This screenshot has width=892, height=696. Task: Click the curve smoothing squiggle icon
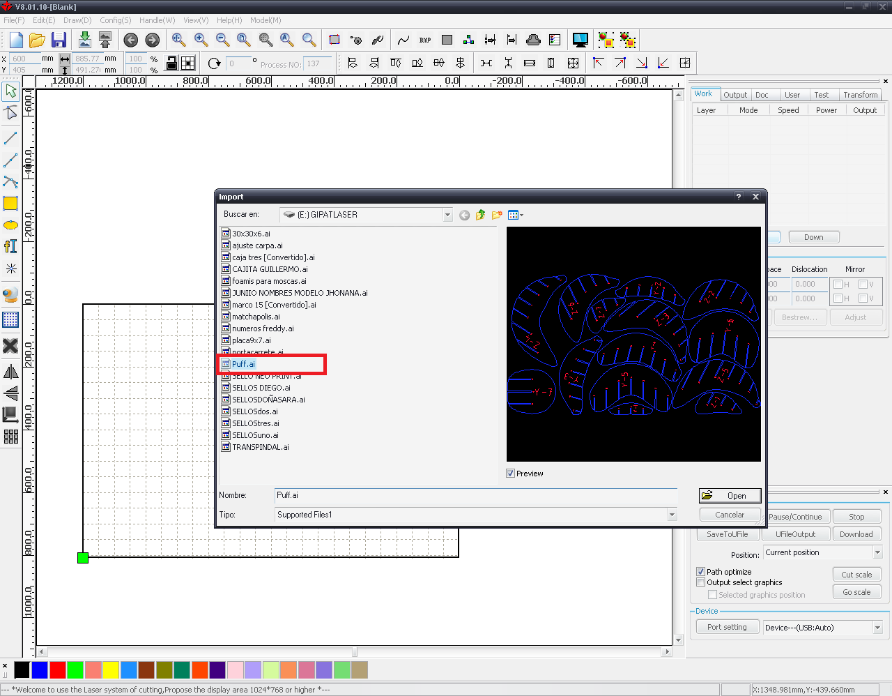(x=403, y=40)
